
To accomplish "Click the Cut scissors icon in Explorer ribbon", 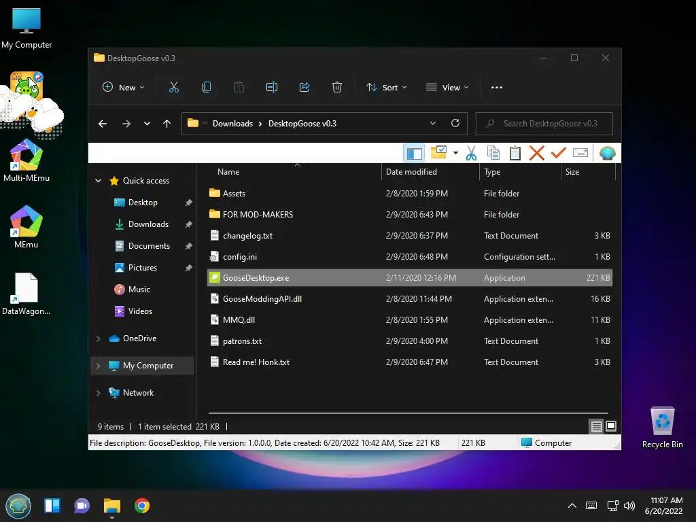I will 173,88.
